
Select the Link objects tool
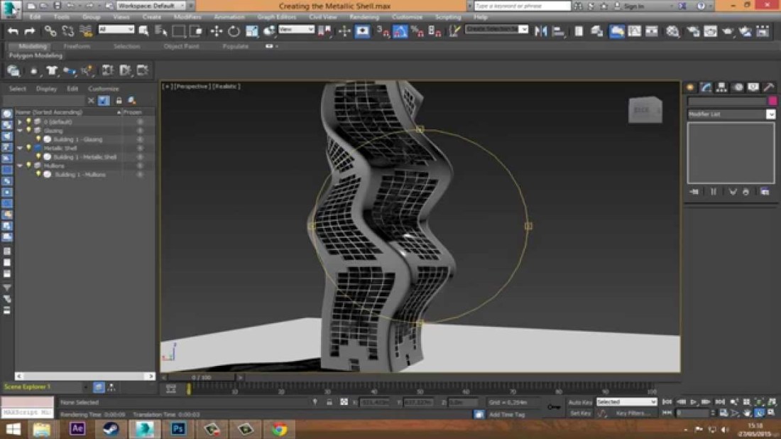[x=50, y=31]
